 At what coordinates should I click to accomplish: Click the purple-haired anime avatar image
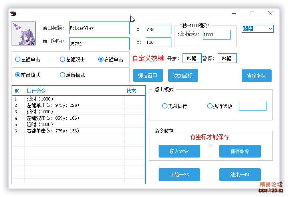24,34
